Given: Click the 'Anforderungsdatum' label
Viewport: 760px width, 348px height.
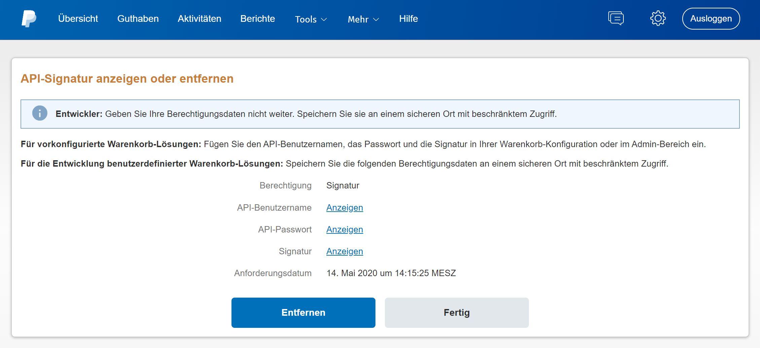Looking at the screenshot, I should tap(273, 273).
